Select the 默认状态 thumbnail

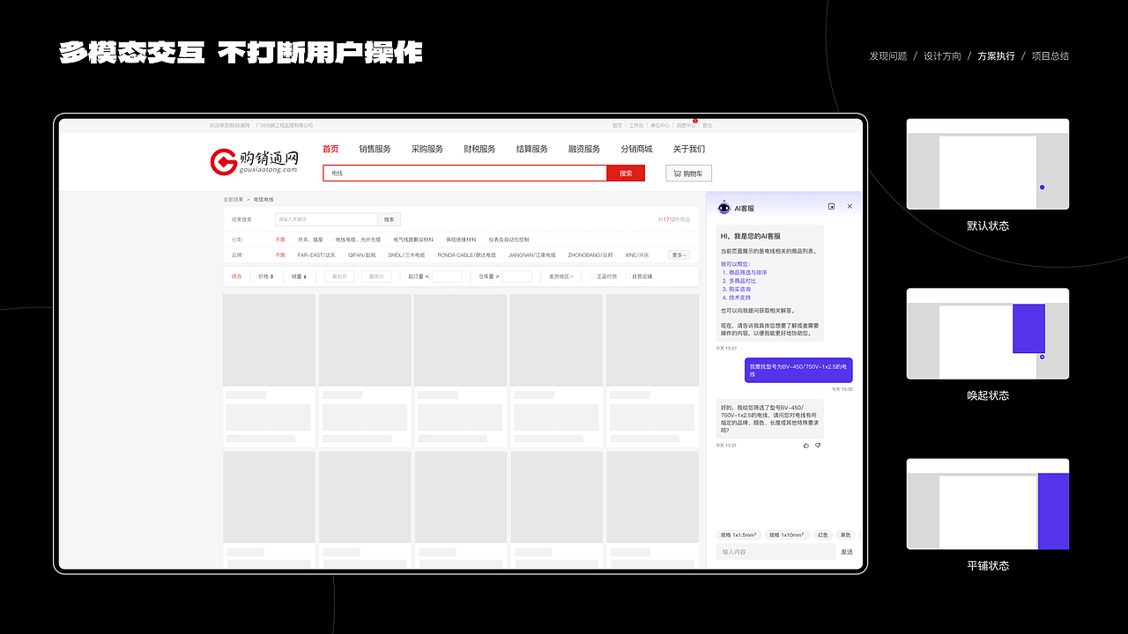988,164
